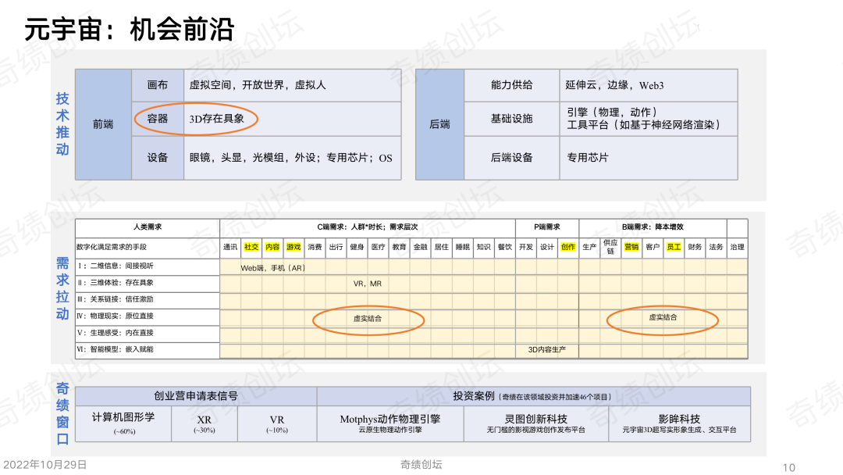
Task: Select the '容器' row label
Action: [158, 118]
